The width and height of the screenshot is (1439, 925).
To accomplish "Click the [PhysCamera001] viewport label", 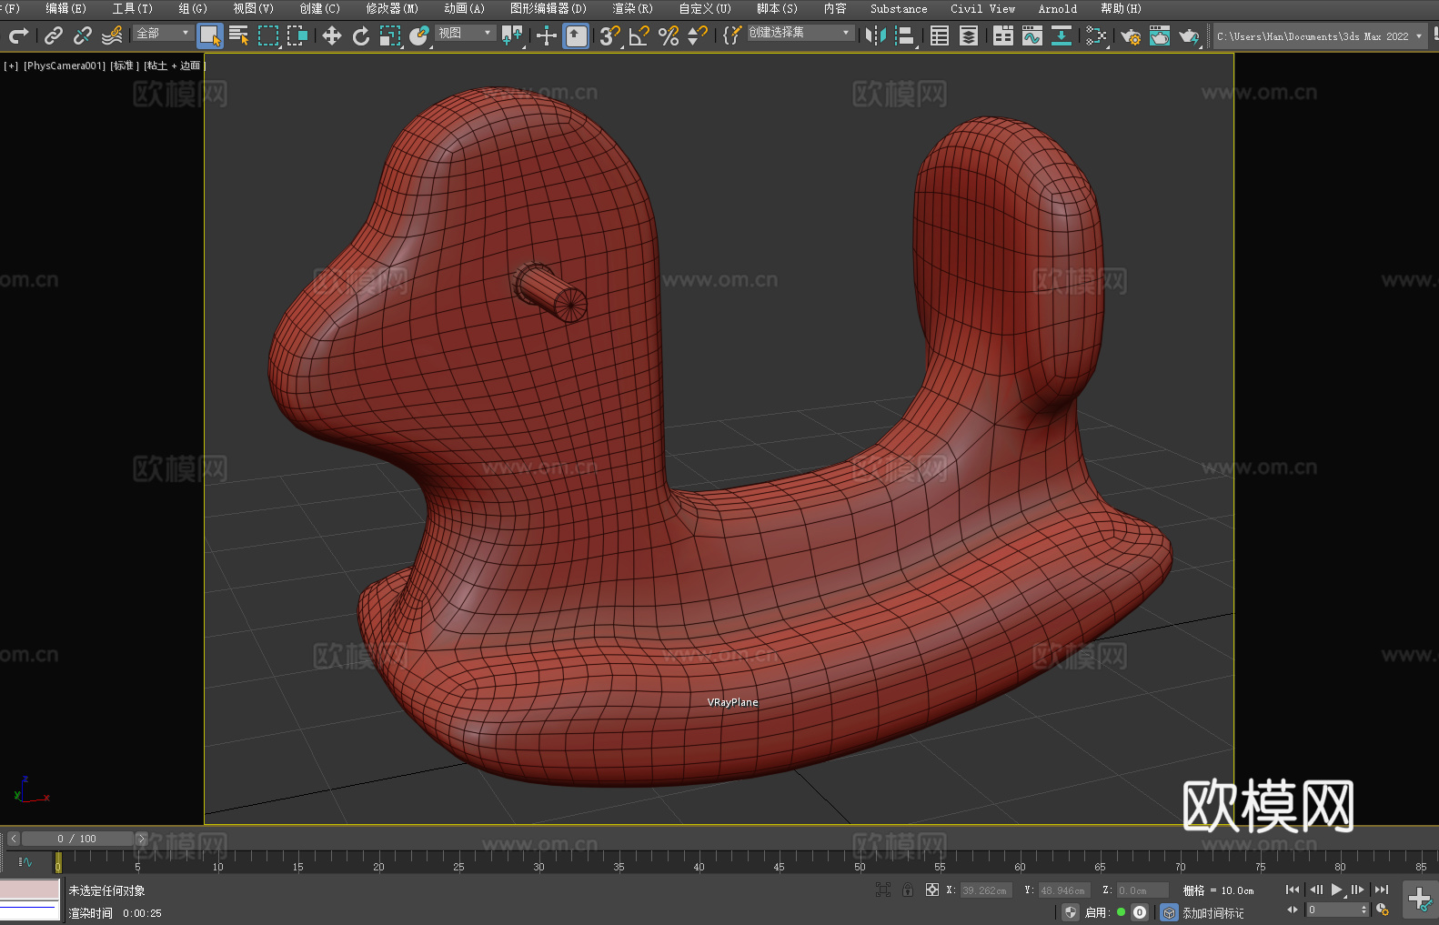I will pos(65,65).
